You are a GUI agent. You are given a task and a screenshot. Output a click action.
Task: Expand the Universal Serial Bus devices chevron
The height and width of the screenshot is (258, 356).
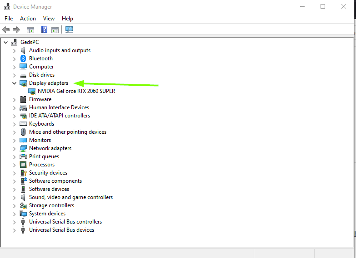click(x=14, y=230)
